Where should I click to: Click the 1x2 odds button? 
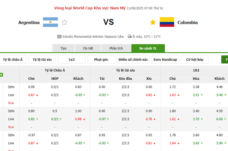[72, 60]
